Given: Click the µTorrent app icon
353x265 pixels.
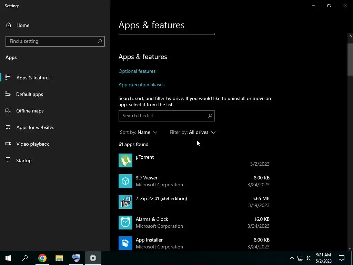Looking at the screenshot, I should point(125,160).
